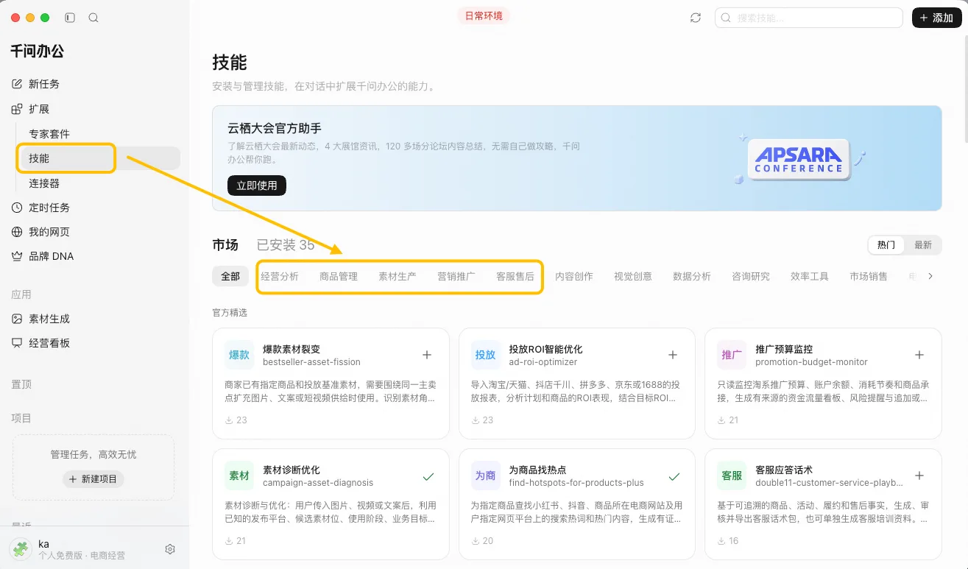Click the search magnifier icon in title bar
The height and width of the screenshot is (569, 968).
click(93, 17)
